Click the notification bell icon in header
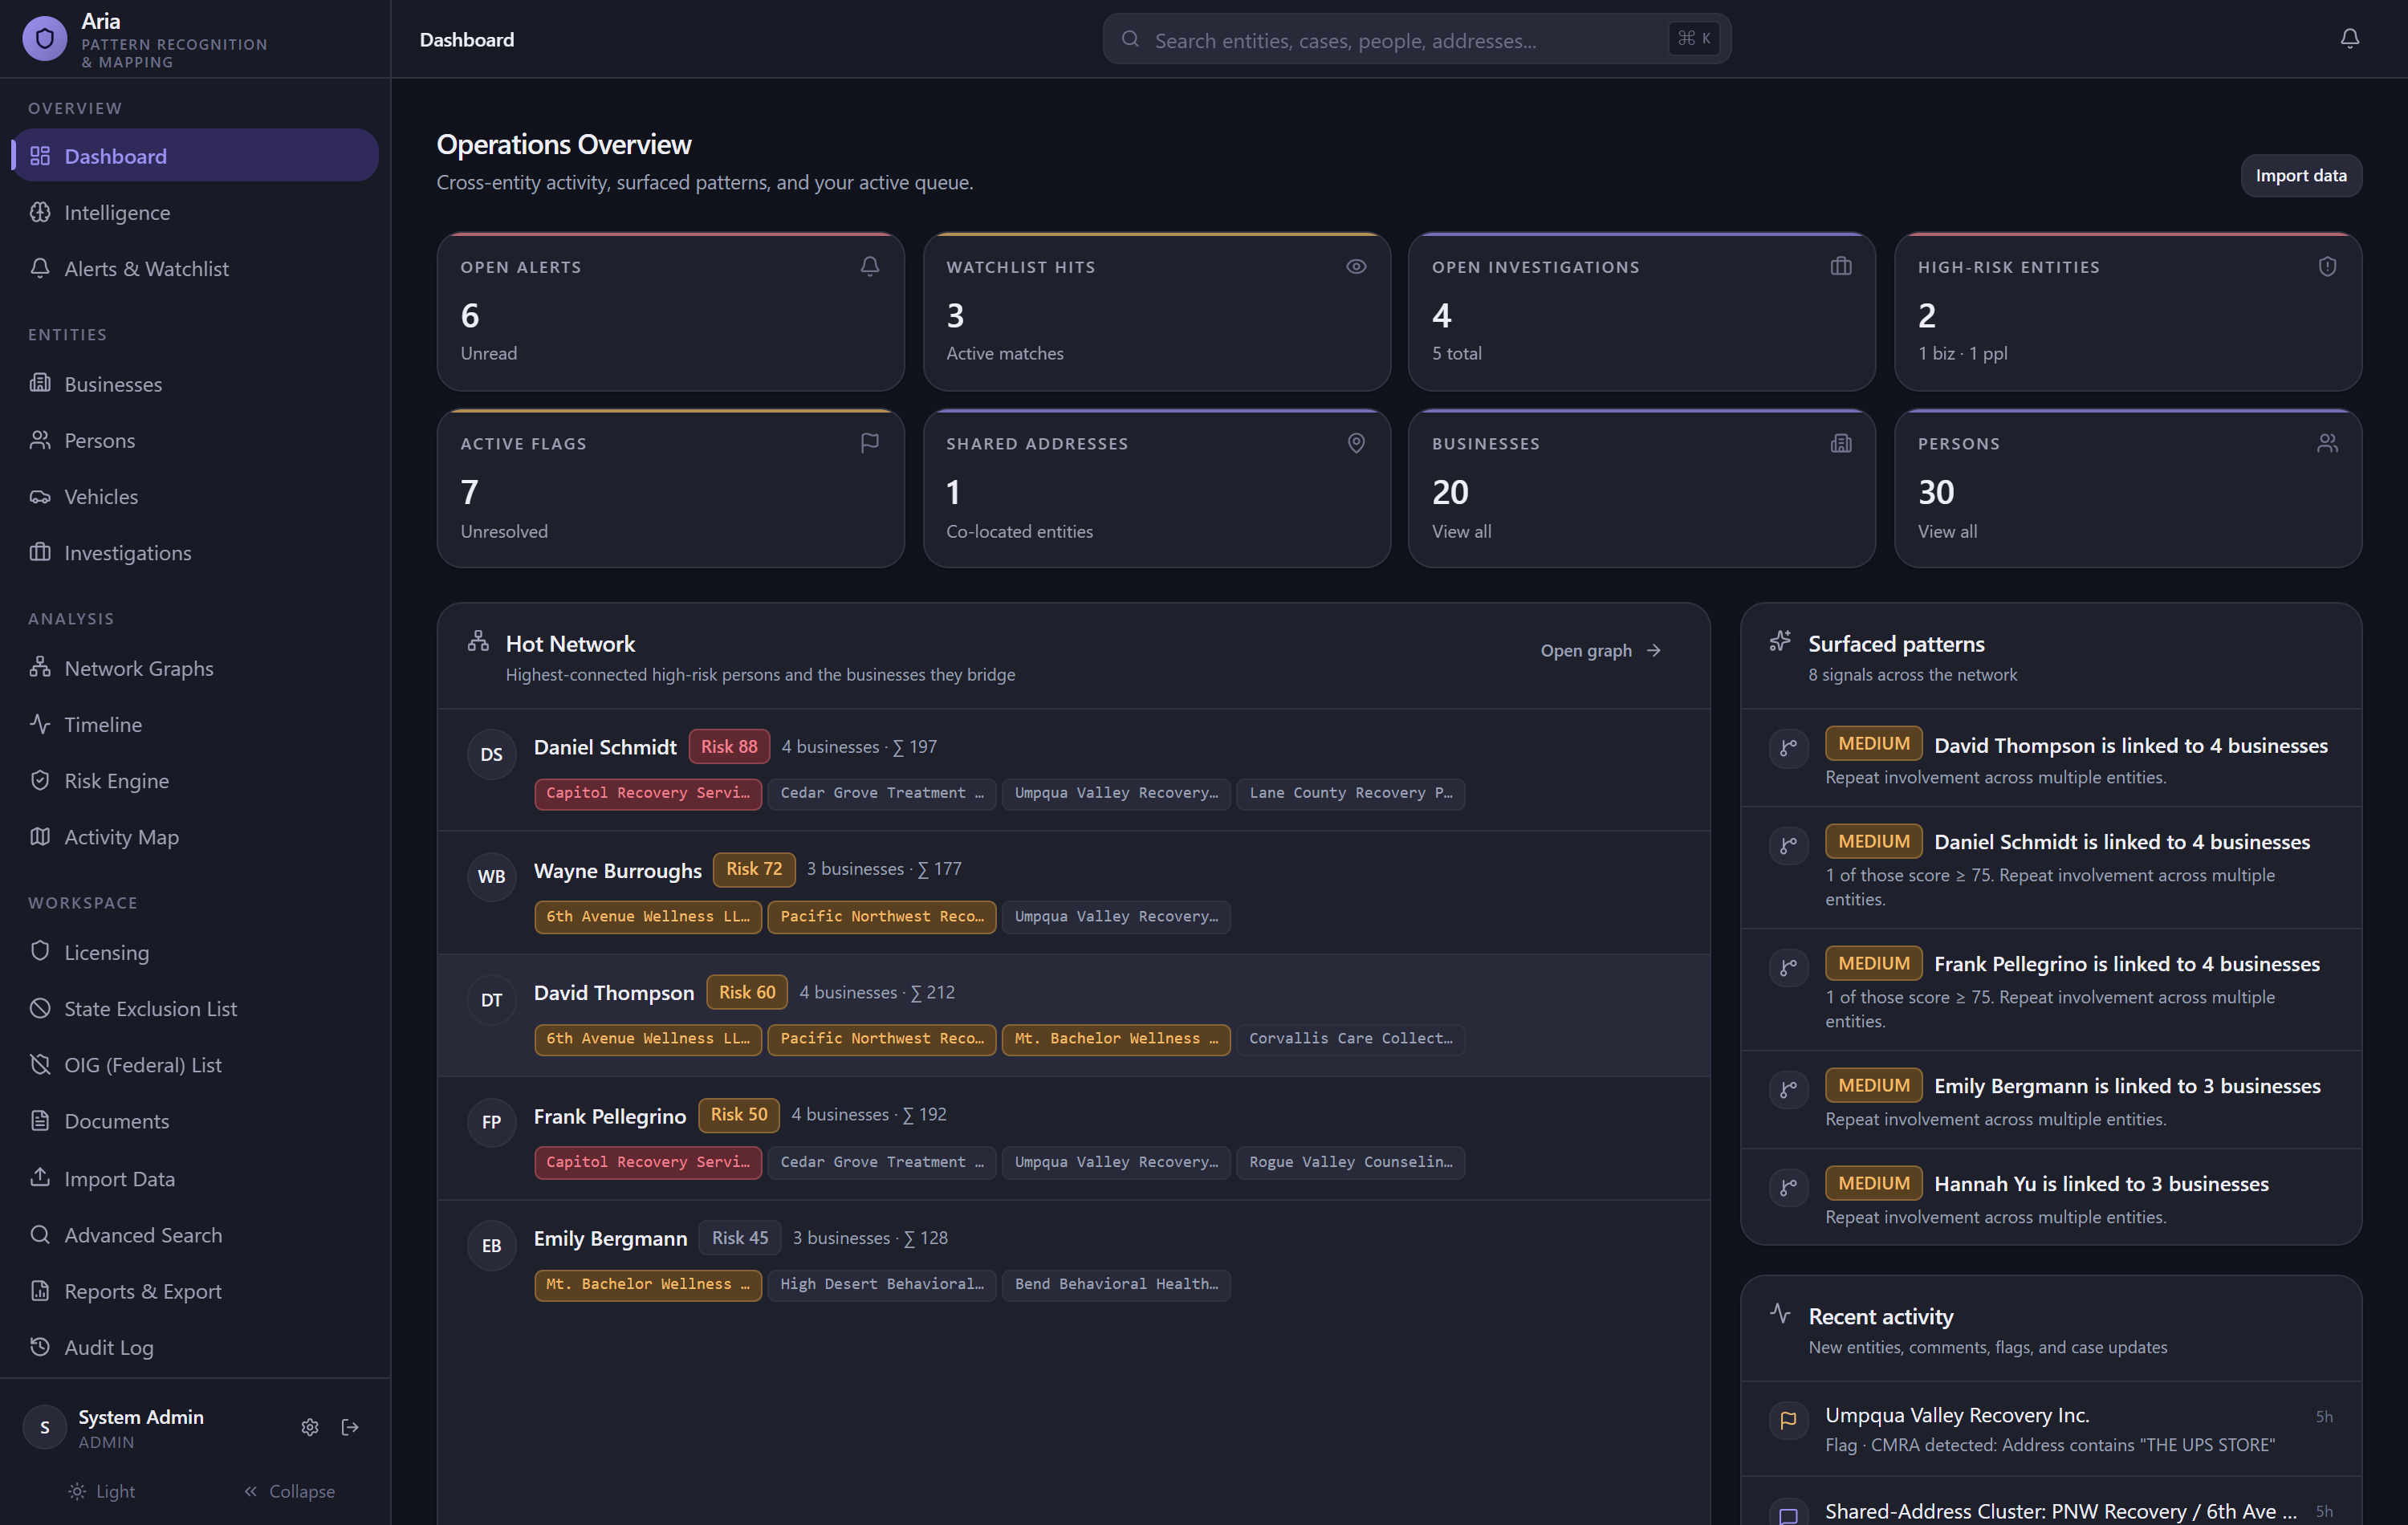2408x1525 pixels. (2349, 39)
